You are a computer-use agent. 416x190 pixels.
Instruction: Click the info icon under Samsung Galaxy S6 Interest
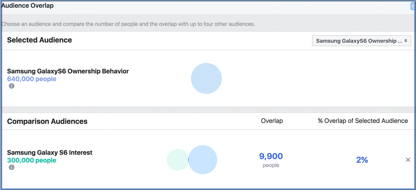(11, 167)
